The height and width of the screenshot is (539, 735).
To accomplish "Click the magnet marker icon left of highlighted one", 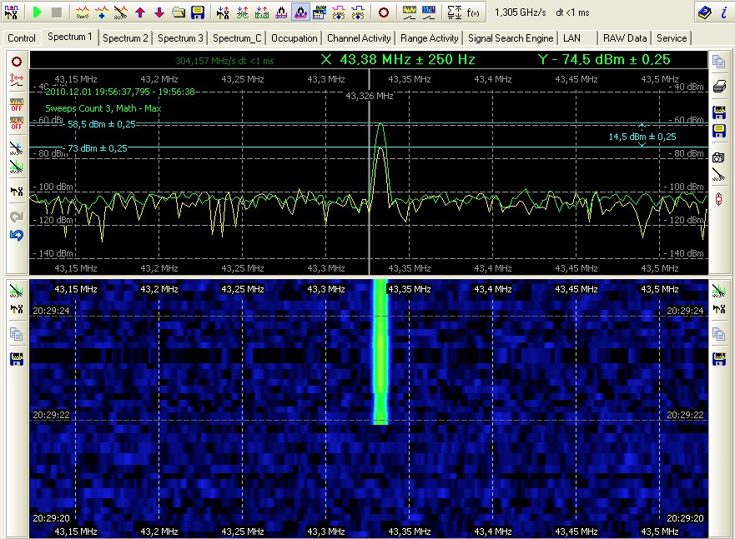I will 281,12.
